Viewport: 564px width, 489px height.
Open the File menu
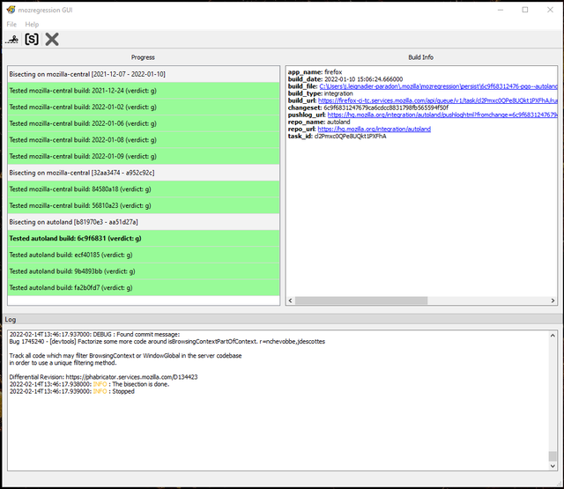click(x=11, y=25)
